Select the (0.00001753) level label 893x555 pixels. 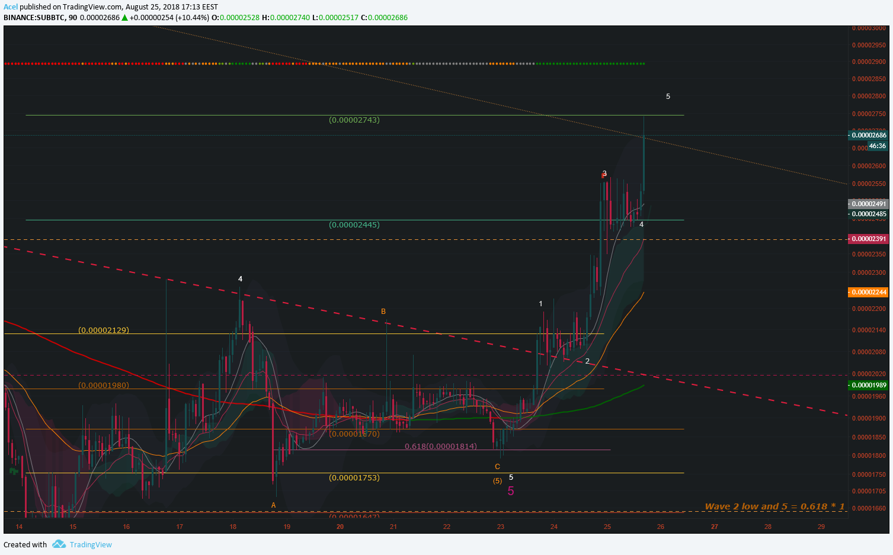[354, 477]
